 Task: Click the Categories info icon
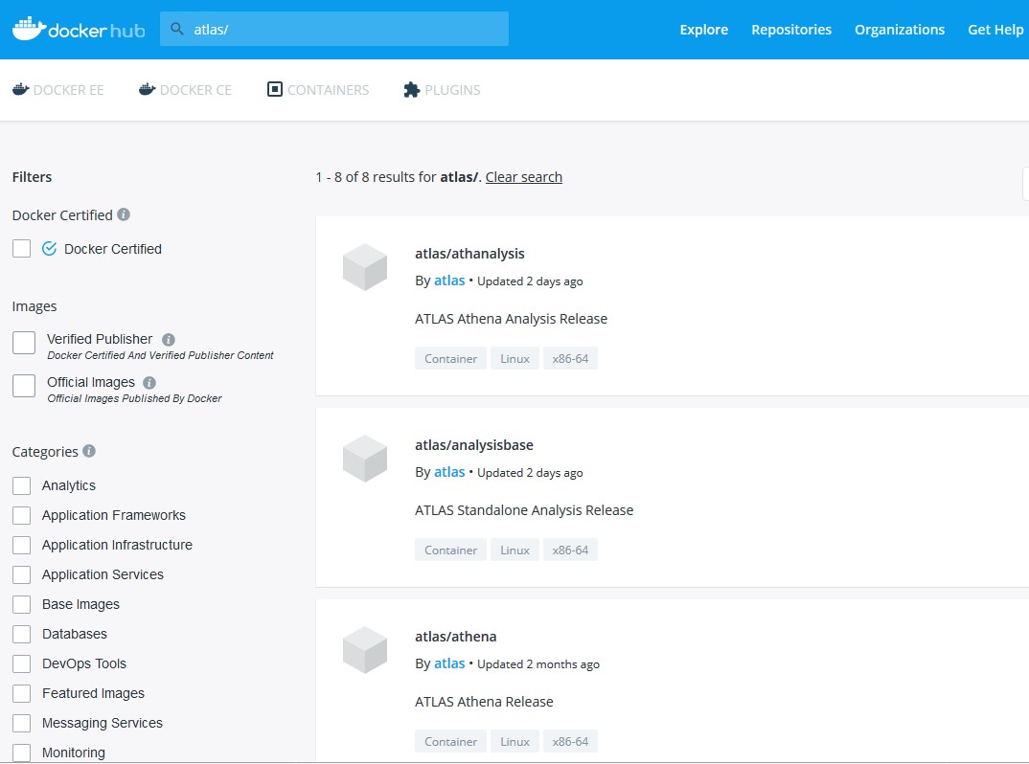click(x=89, y=451)
